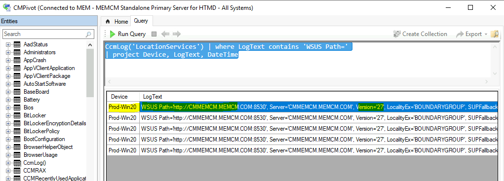Select the CcmLog() entity label
Screen dimensions: 504x181
coord(35,163)
